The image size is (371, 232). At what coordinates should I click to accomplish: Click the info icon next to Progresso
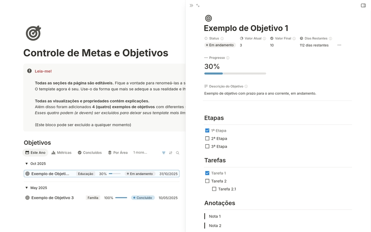228,58
